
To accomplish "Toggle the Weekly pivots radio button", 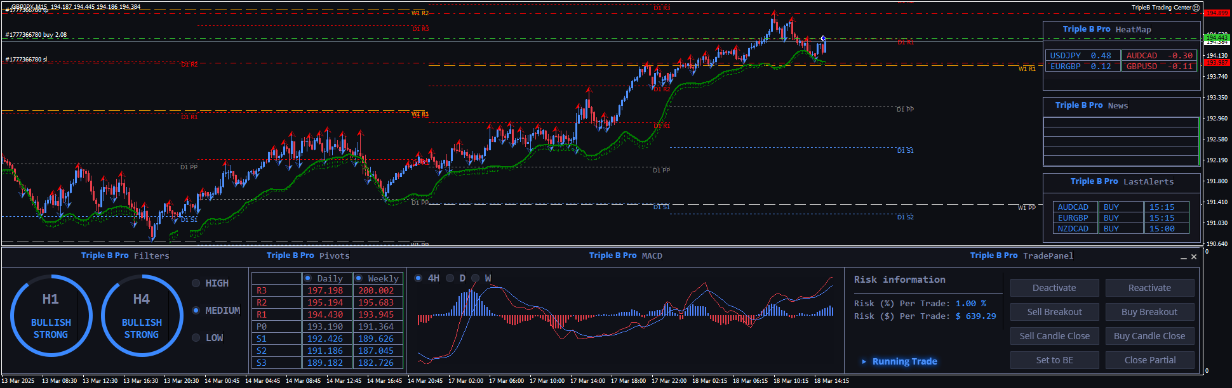I will pyautogui.click(x=359, y=278).
